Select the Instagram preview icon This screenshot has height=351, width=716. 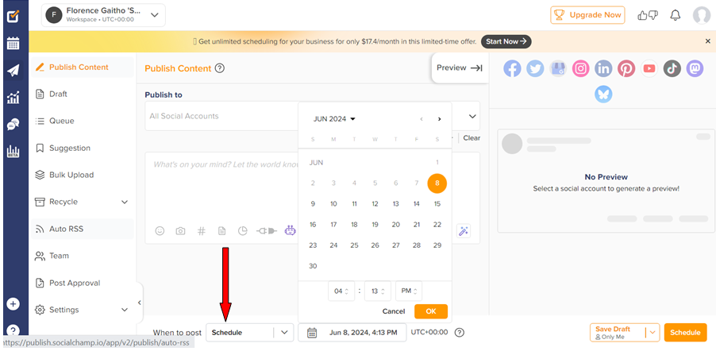click(581, 68)
